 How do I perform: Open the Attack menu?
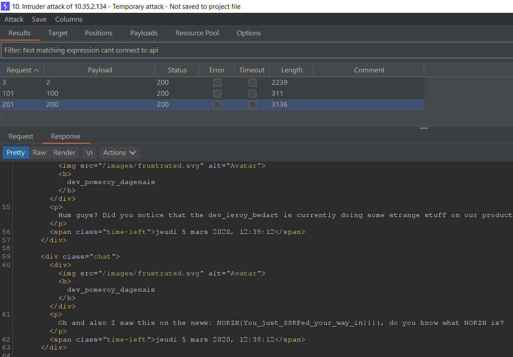14,19
